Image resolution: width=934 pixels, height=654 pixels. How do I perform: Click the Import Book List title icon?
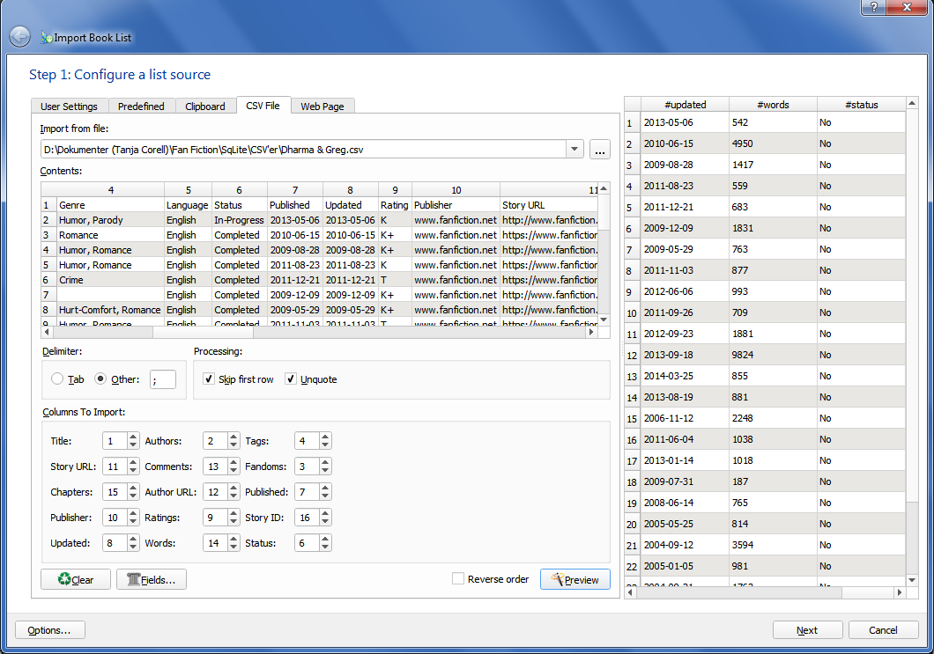tap(47, 38)
